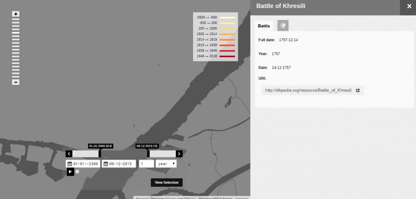416x199 pixels.
Task: Toggle the checkbox next to play button
Action: (77, 172)
